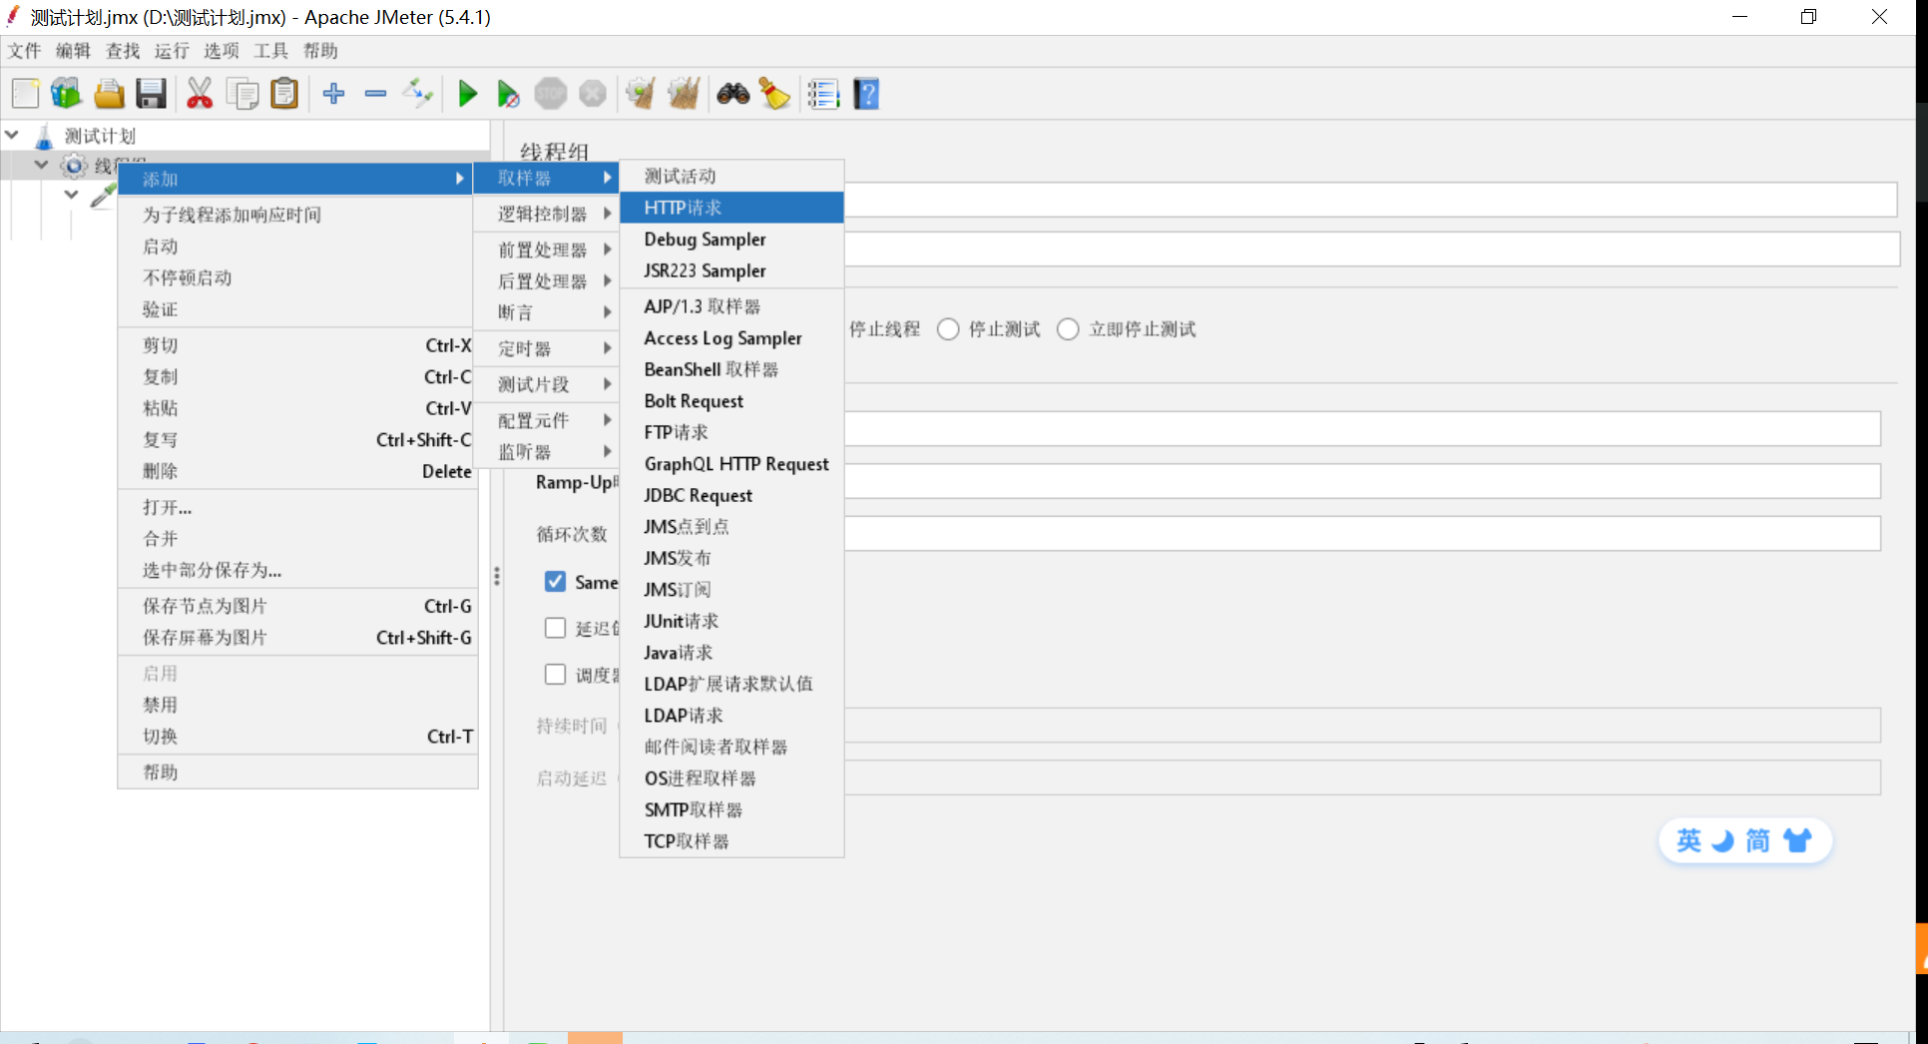Toggle the Same user checkbox
The image size is (1928, 1044).
(x=555, y=582)
